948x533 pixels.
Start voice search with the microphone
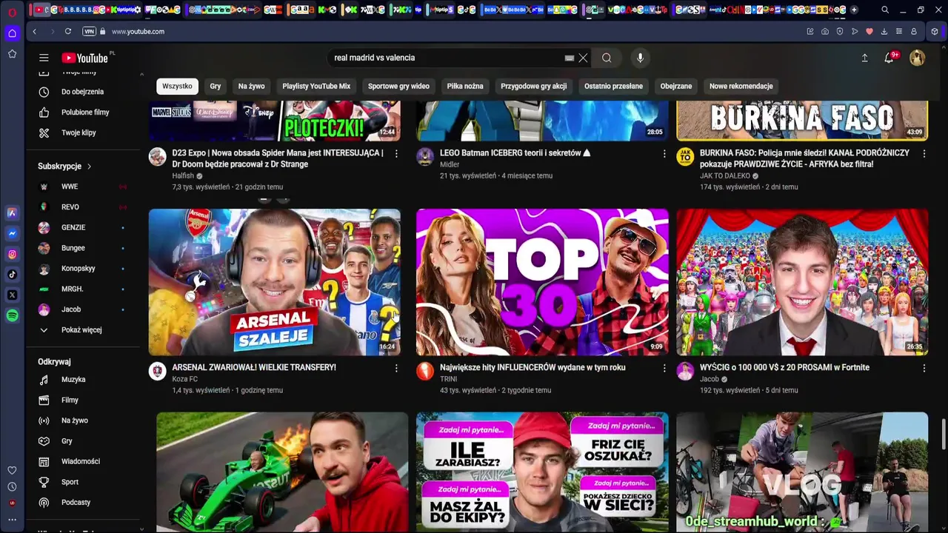[640, 58]
